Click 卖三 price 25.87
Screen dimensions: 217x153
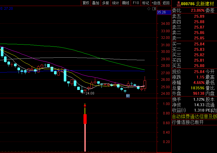199,27
